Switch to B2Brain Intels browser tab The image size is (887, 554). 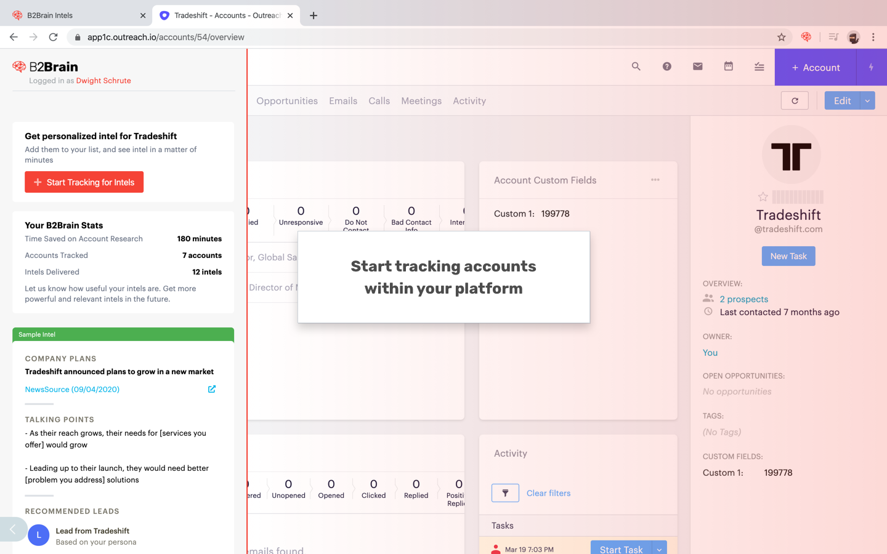(79, 15)
